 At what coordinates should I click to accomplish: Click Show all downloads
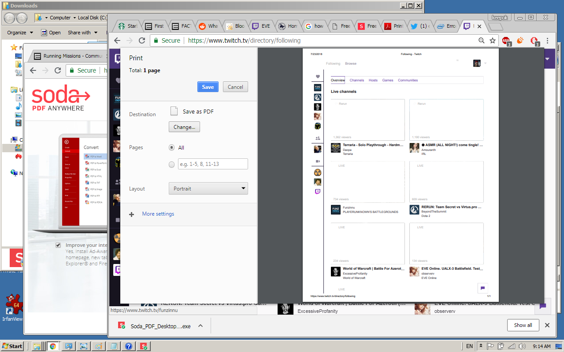(523, 325)
